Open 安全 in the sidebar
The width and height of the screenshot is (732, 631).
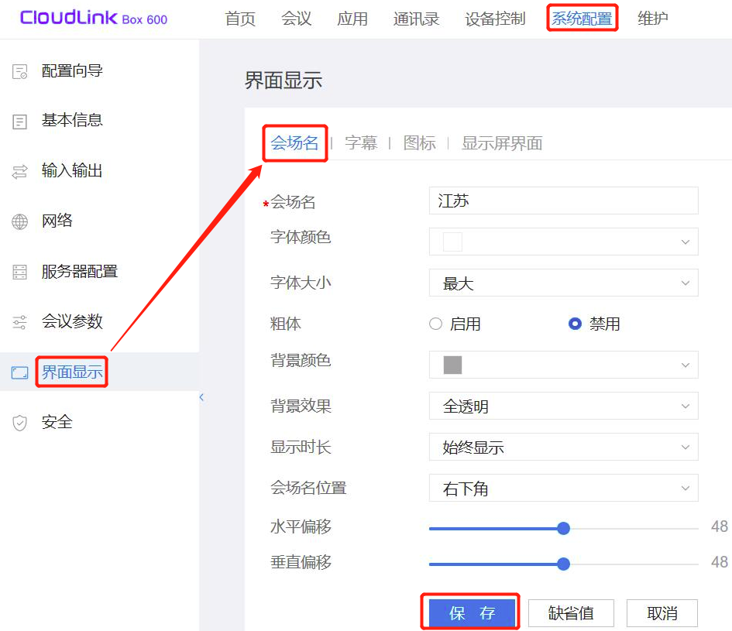tap(57, 423)
